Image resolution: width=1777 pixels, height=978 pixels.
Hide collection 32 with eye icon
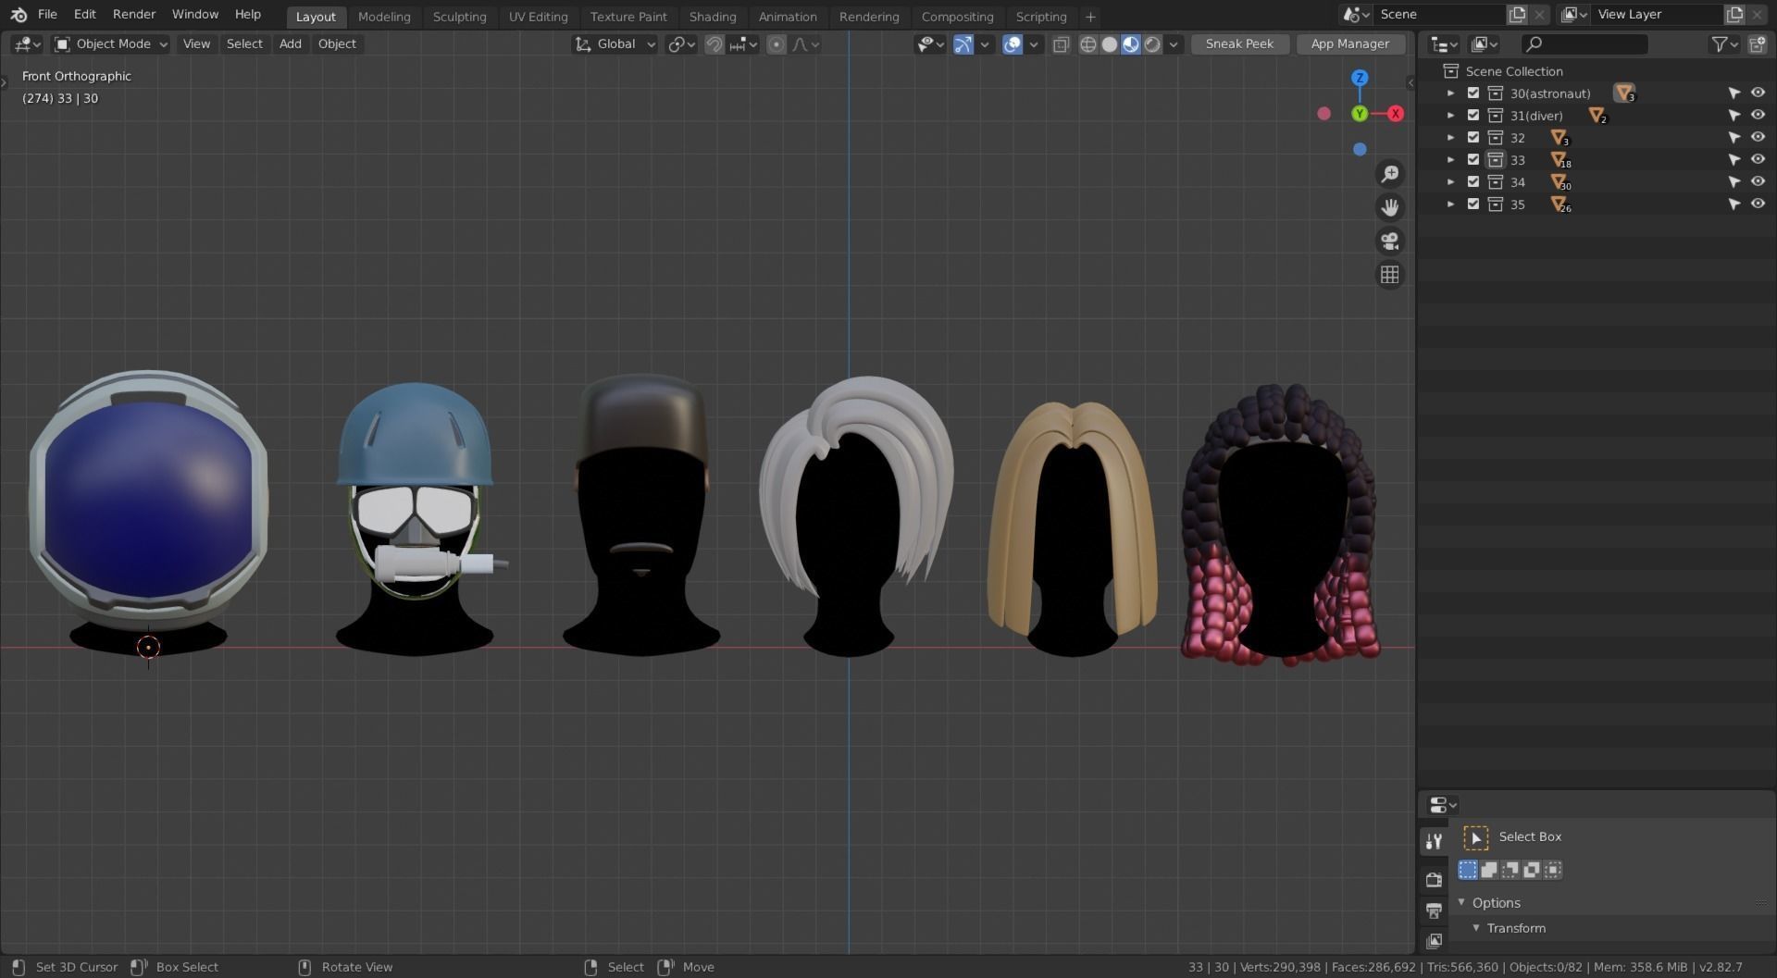(1758, 138)
